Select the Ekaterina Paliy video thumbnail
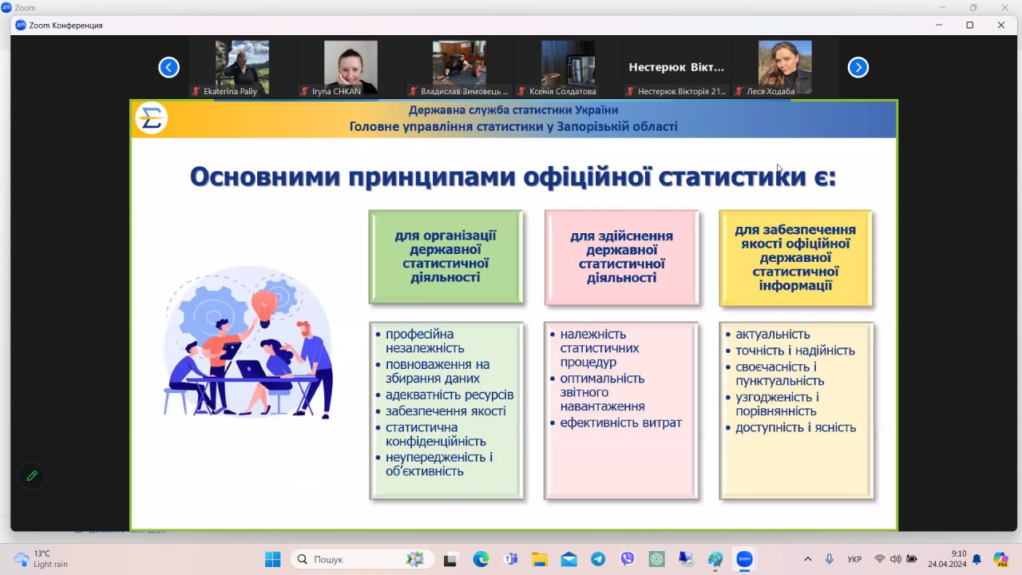The image size is (1022, 575). tap(242, 68)
